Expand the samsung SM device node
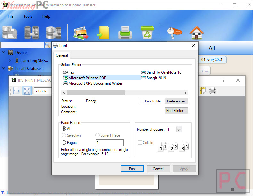 coord(10,60)
